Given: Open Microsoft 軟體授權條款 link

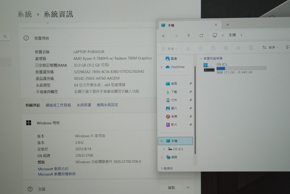Looking at the screenshot, I should coord(57,174).
